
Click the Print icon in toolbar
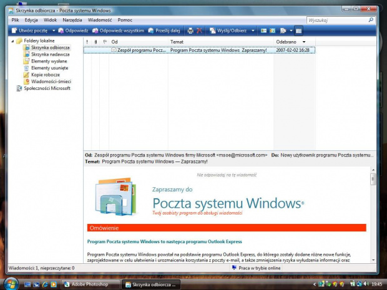[x=190, y=31]
